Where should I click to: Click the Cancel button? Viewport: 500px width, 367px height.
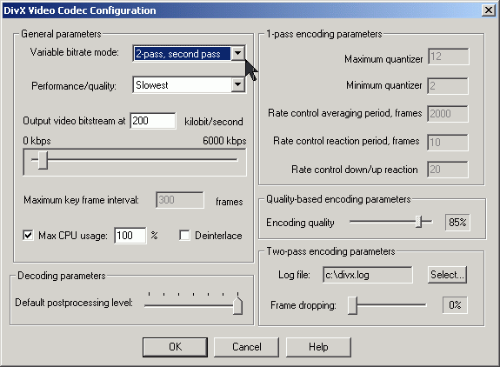pyautogui.click(x=246, y=347)
